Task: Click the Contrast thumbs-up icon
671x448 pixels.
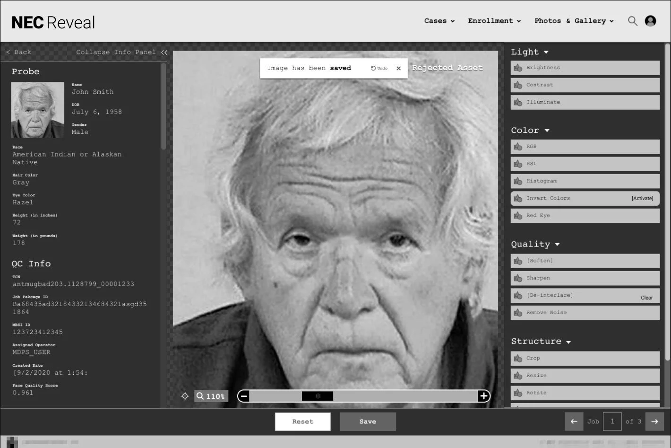Action: coord(518,85)
